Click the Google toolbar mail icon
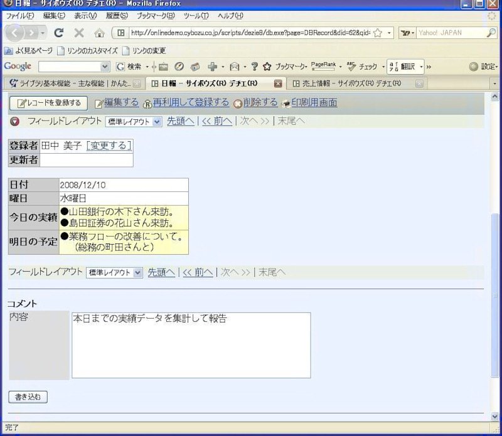502x436 pixels. tap(234, 66)
